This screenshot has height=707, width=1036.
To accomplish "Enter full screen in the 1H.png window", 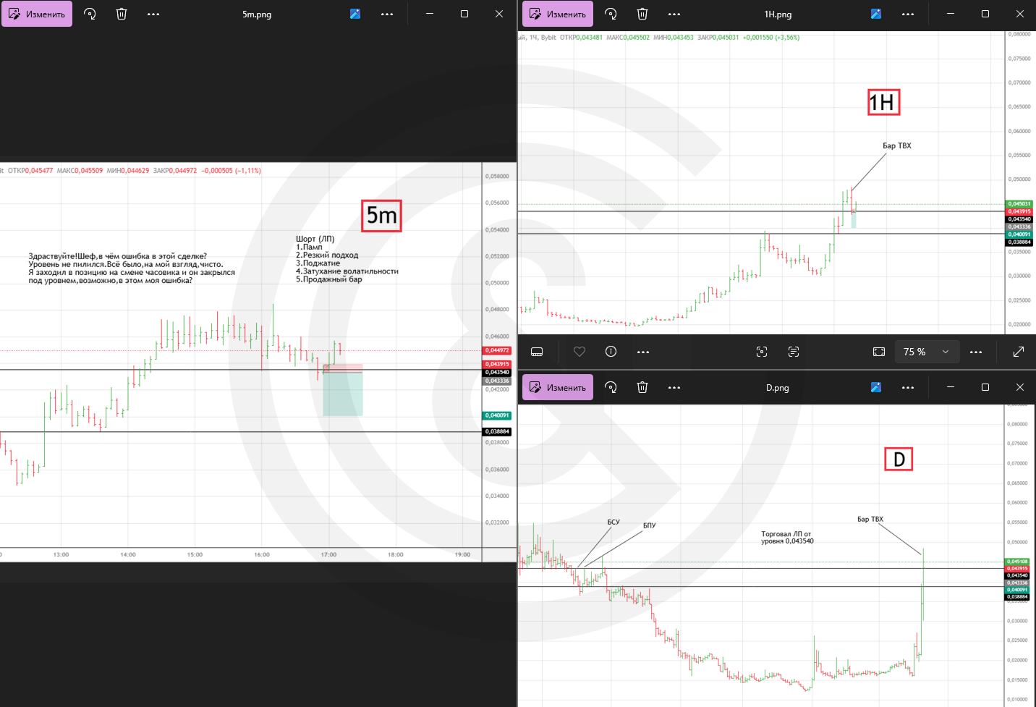I will coord(1019,352).
